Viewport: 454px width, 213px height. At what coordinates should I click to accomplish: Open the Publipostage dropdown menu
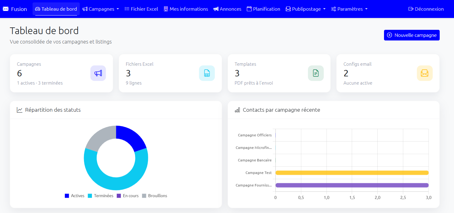coord(306,9)
